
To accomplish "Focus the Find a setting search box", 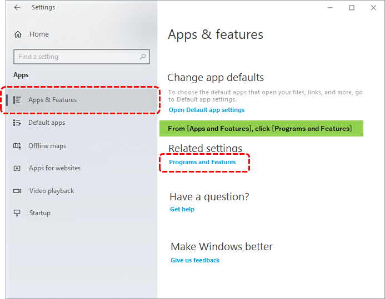I will 77,57.
